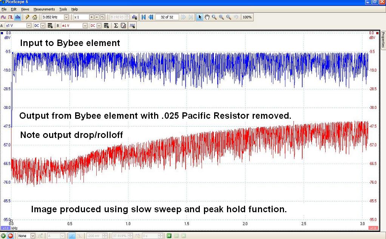Select the arrow Selection tool

pos(199,17)
